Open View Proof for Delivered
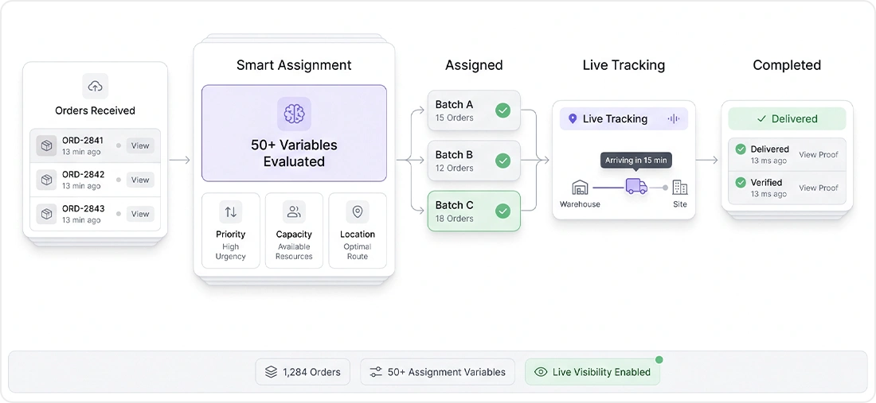This screenshot has width=876, height=403. click(819, 155)
